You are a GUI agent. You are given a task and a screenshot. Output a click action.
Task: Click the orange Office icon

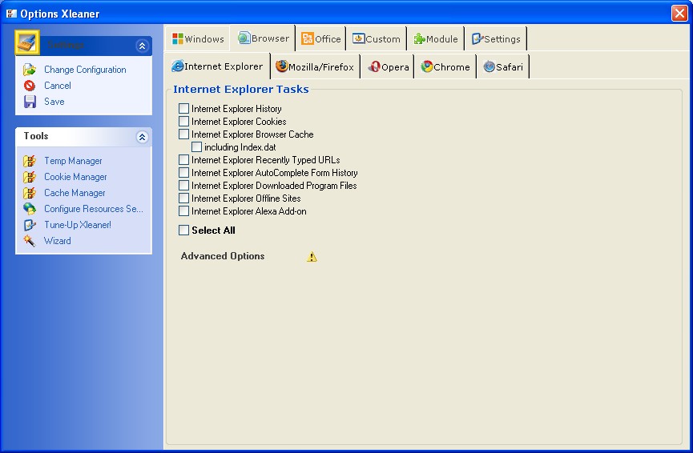307,38
